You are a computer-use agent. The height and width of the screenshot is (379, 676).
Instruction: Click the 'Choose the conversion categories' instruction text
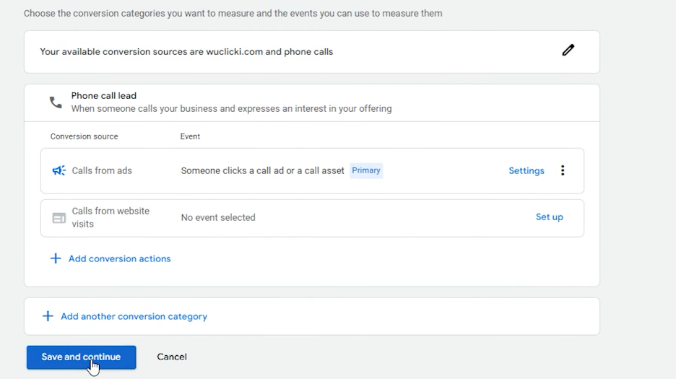(x=233, y=14)
